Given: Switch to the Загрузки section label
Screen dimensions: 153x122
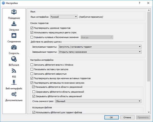Looking at the screenshot, I should pos(14,30).
